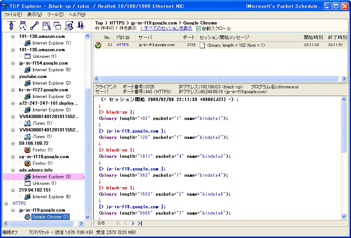Click the Internet Explorer icon under ads.adoors.info
This screenshot has height=238, width=351.
(x=27, y=177)
